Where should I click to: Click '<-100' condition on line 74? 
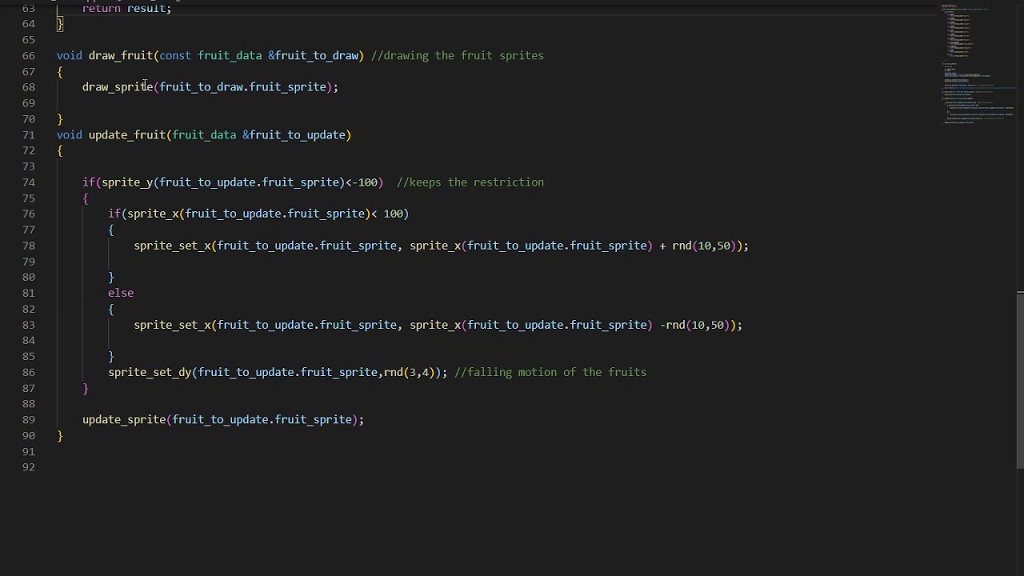tap(362, 182)
